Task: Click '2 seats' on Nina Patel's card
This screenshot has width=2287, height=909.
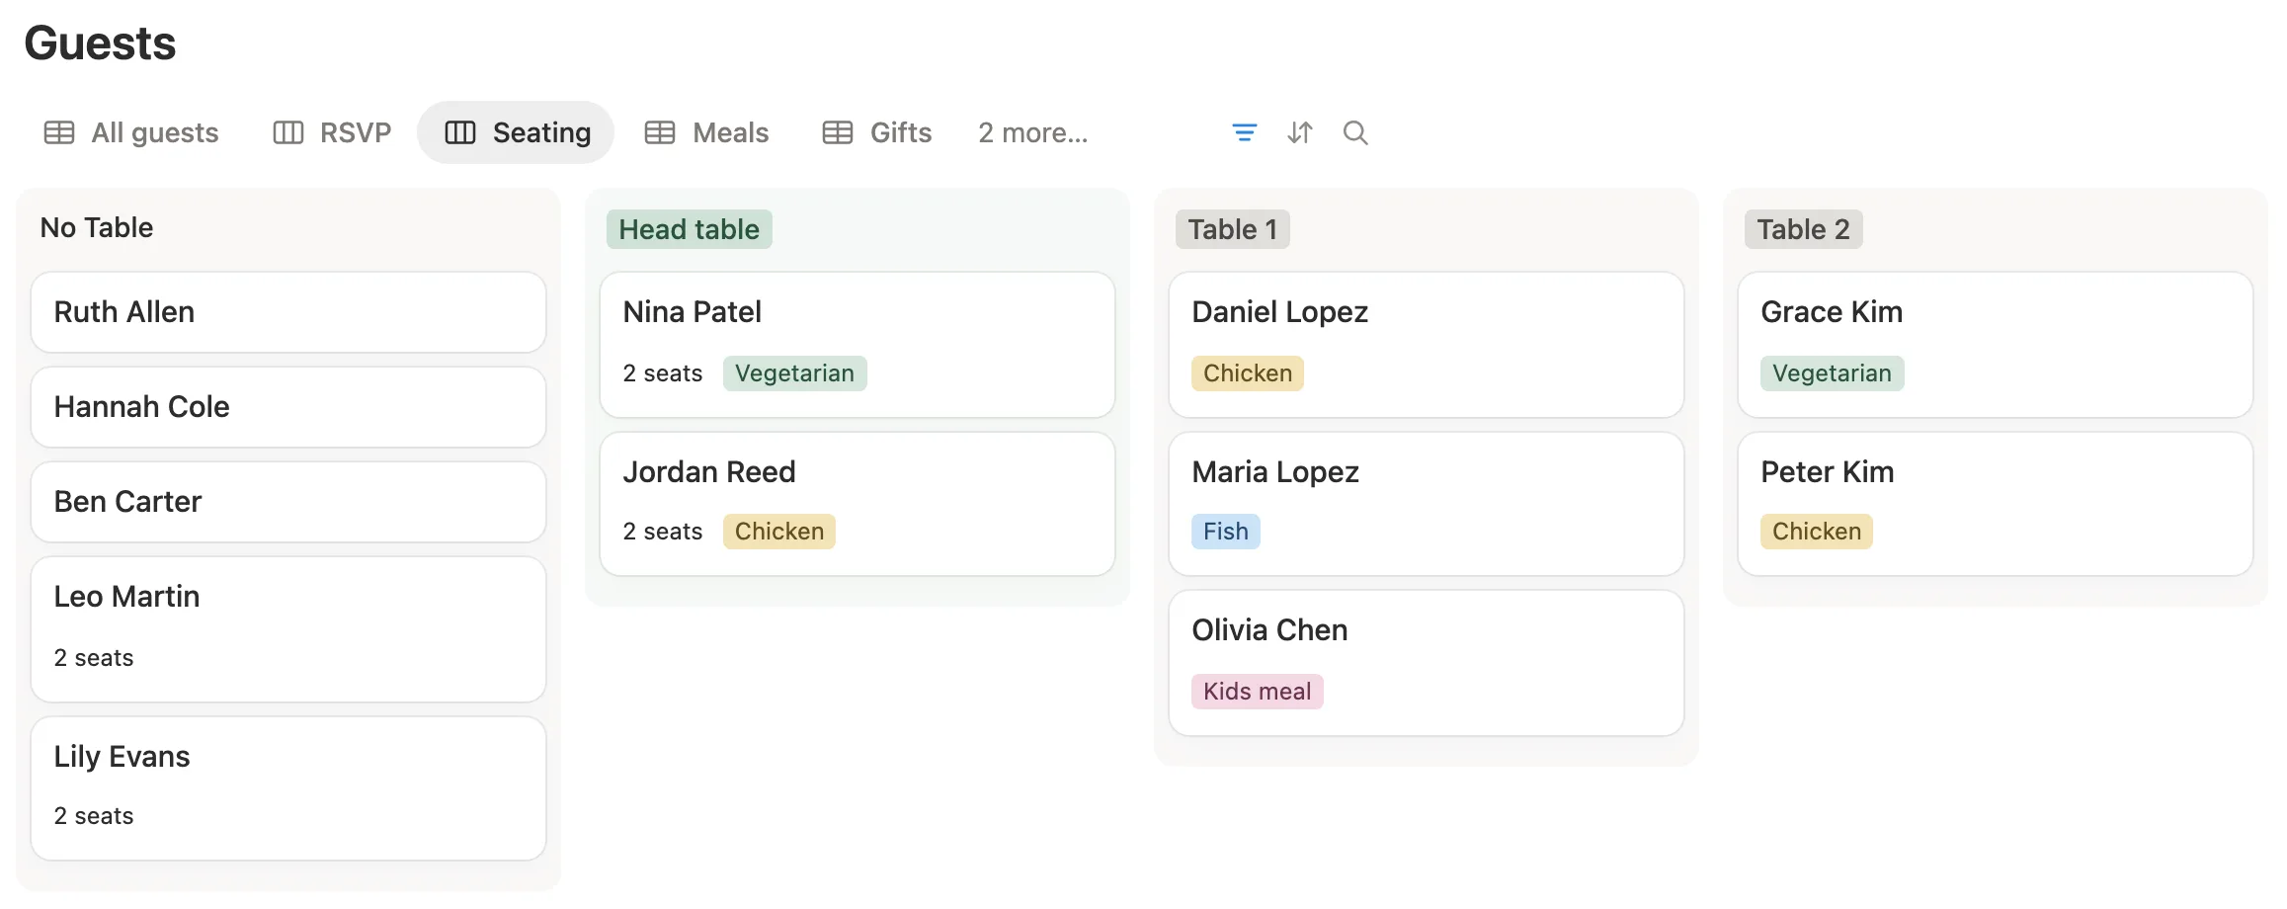Action: click(x=663, y=373)
